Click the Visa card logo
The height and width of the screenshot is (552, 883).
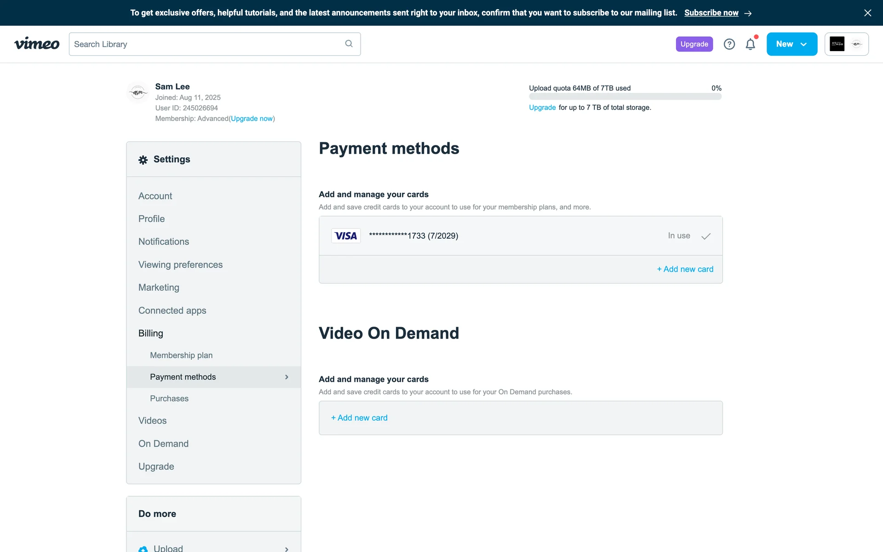[345, 236]
